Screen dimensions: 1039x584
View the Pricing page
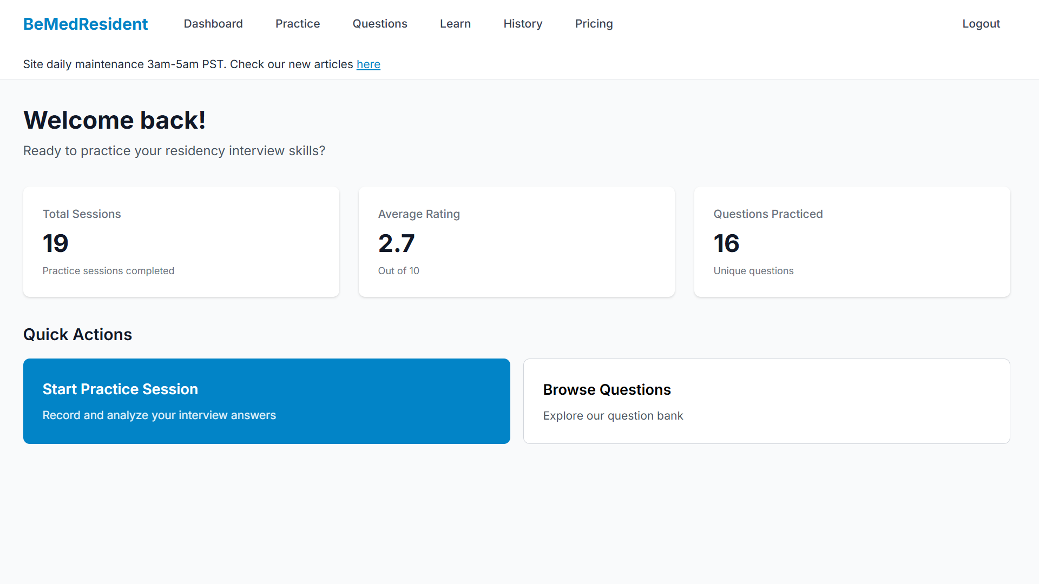[x=594, y=24]
